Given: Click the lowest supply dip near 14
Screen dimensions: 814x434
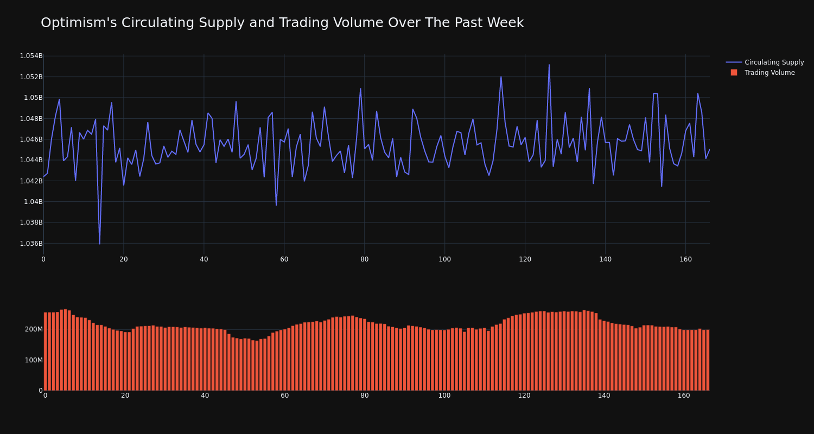Looking at the screenshot, I should pos(99,244).
